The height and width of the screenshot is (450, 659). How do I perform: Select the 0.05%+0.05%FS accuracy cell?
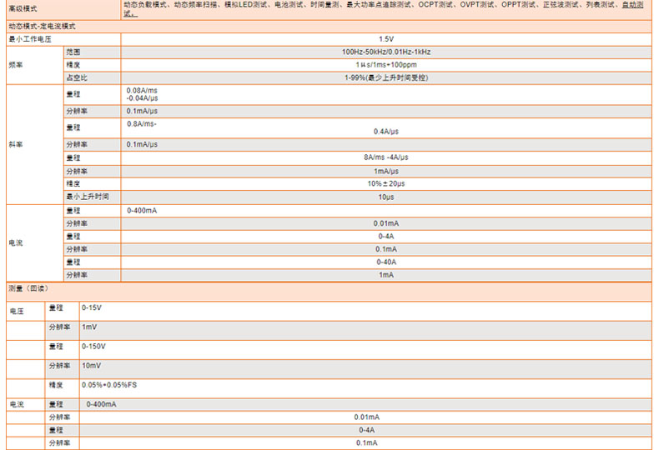point(108,385)
